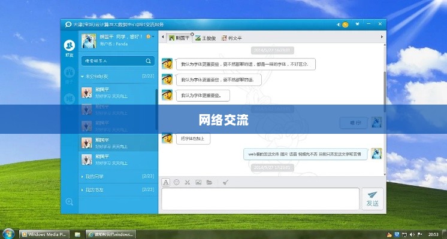Click the [2/23] count beside 我的书友

click(148, 189)
